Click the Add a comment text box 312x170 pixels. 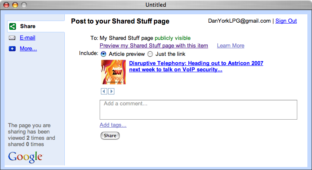[x=198, y=110]
